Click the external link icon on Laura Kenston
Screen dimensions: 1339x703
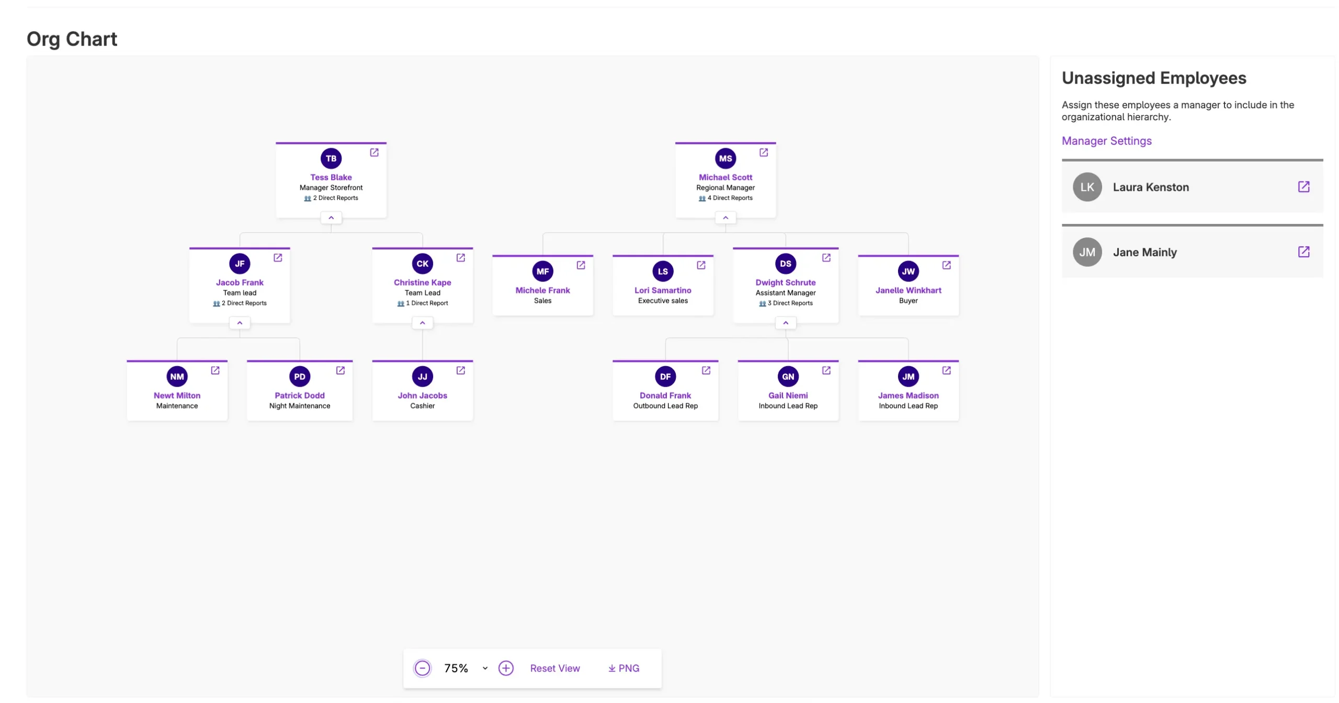tap(1303, 187)
